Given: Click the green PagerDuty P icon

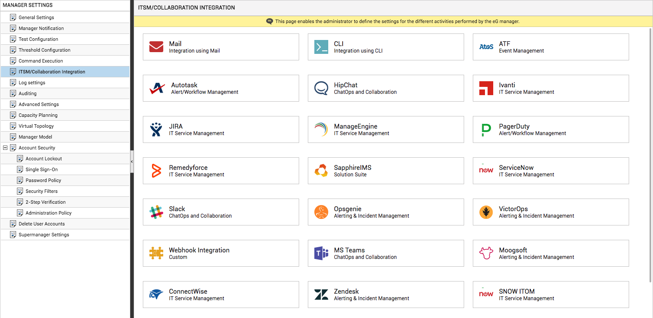Looking at the screenshot, I should coord(486,130).
